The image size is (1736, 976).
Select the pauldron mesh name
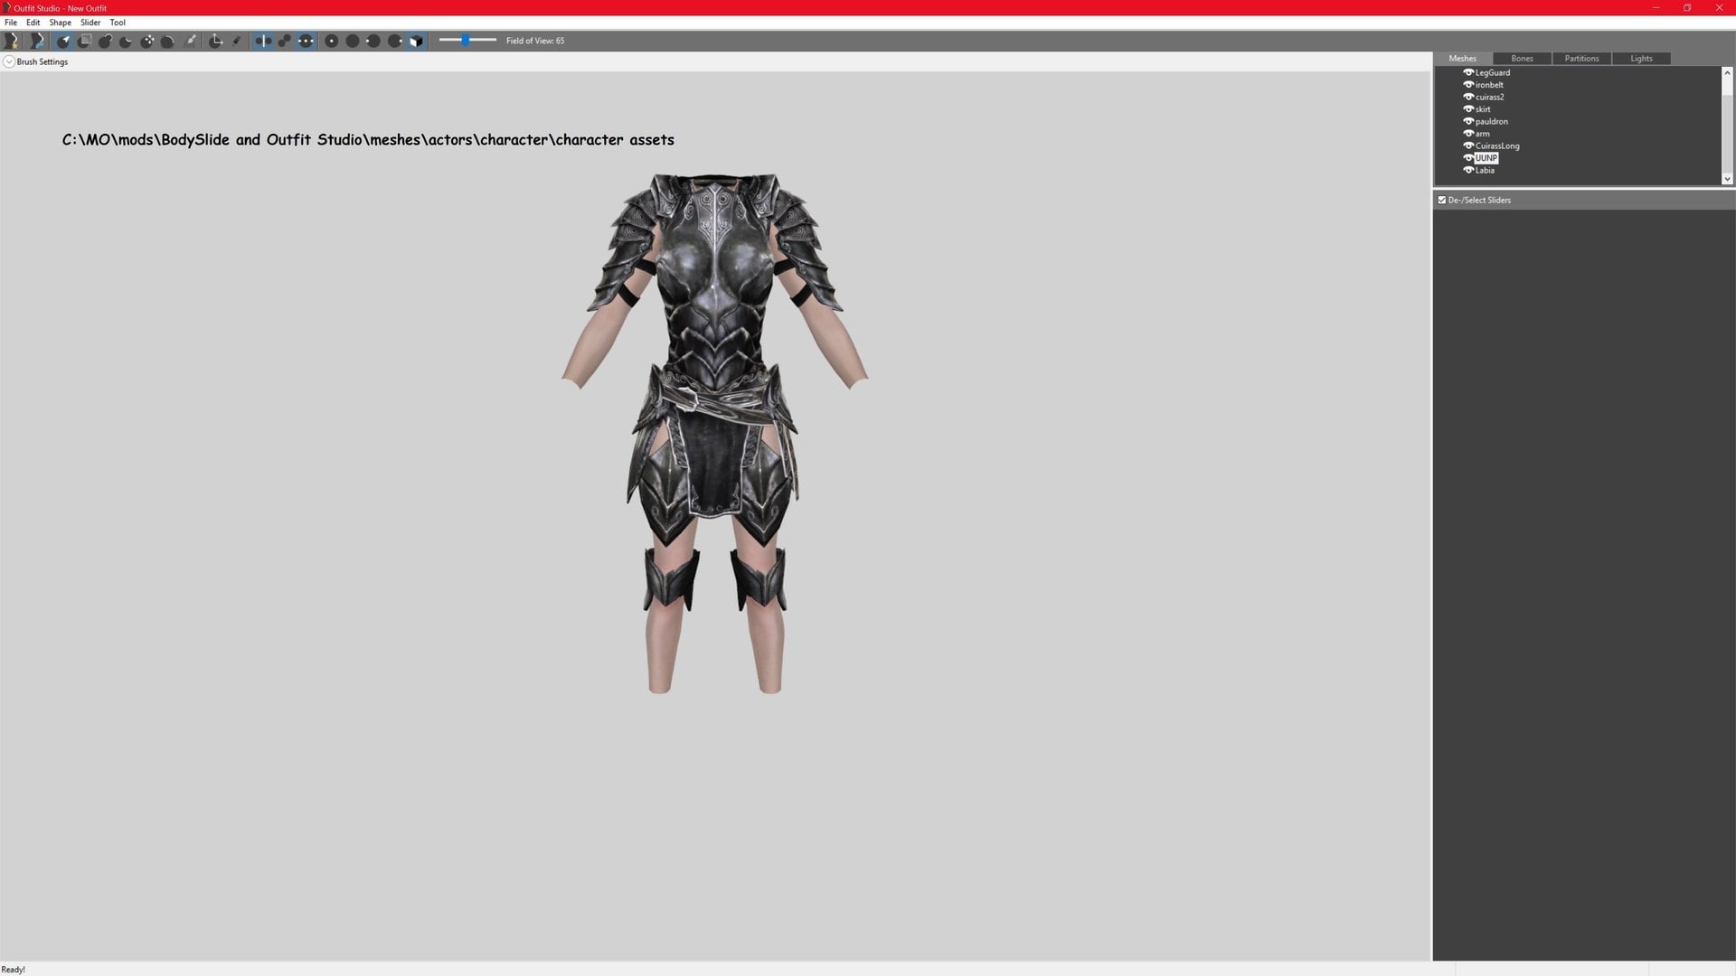click(1492, 121)
